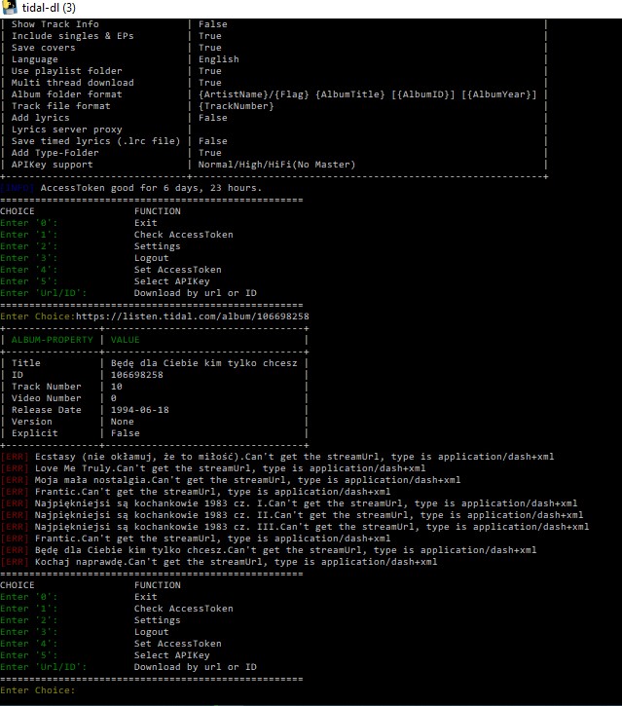Click the 'ALBUM-PROPERTY' table header
Image resolution: width=622 pixels, height=706 pixels.
(53, 340)
